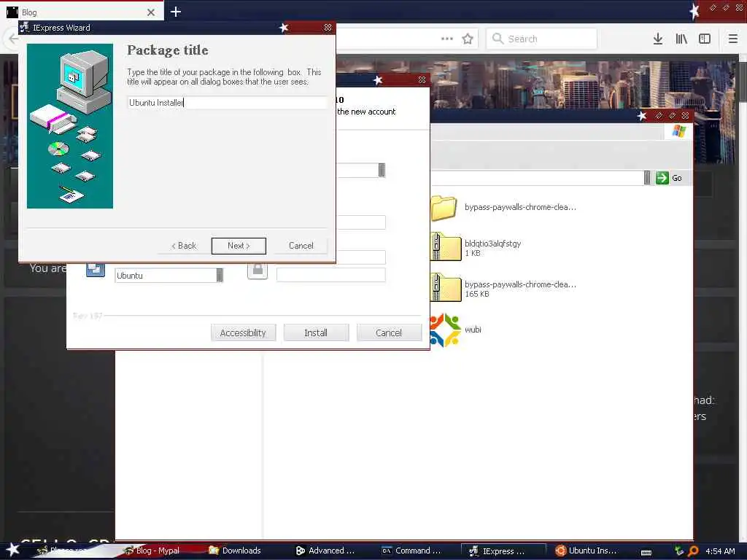Click the magnifier icon in Search box

click(498, 38)
